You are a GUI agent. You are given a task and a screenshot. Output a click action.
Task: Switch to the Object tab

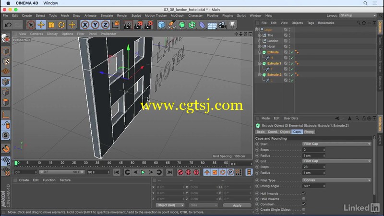point(285,132)
